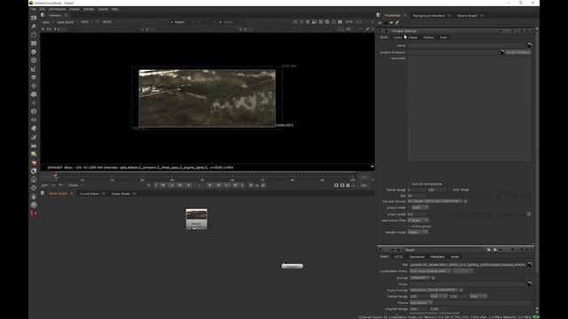Open the Draw nodes toolbar menu
Image resolution: width=568 pixels, height=319 pixels.
(34, 27)
